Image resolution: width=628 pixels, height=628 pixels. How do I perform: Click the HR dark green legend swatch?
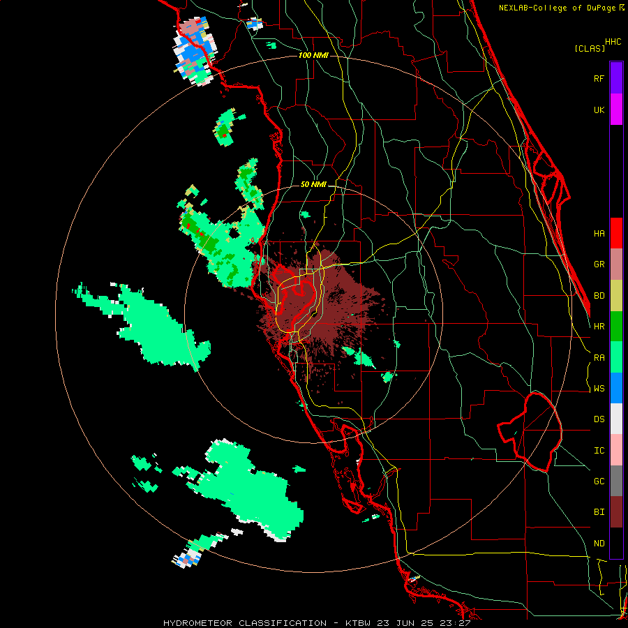click(x=616, y=326)
